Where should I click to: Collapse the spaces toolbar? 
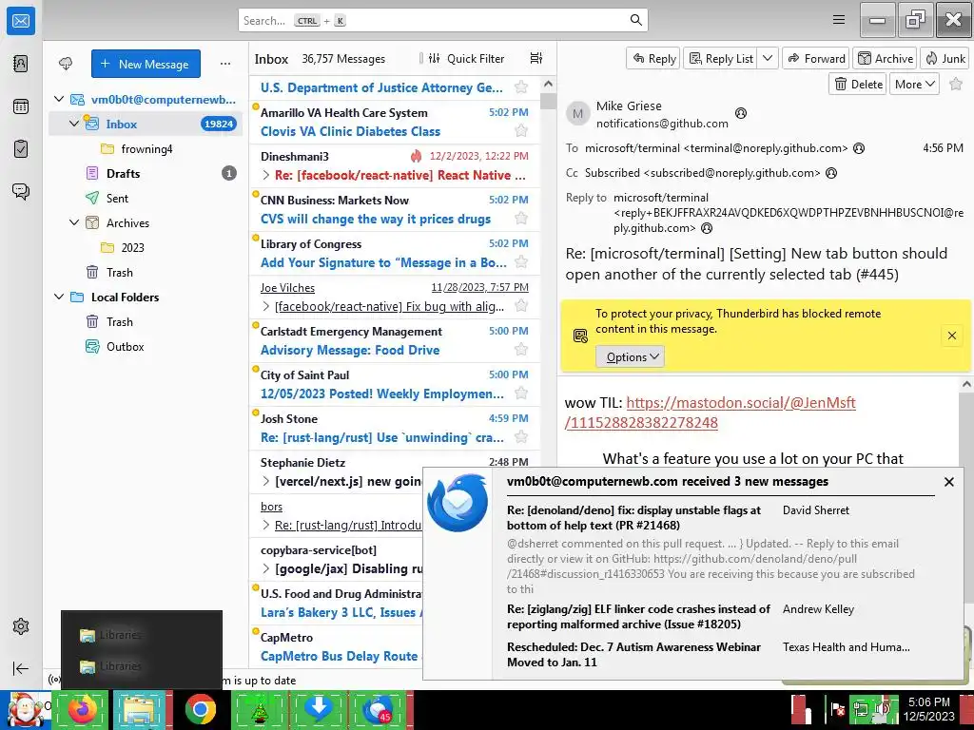coord(21,668)
